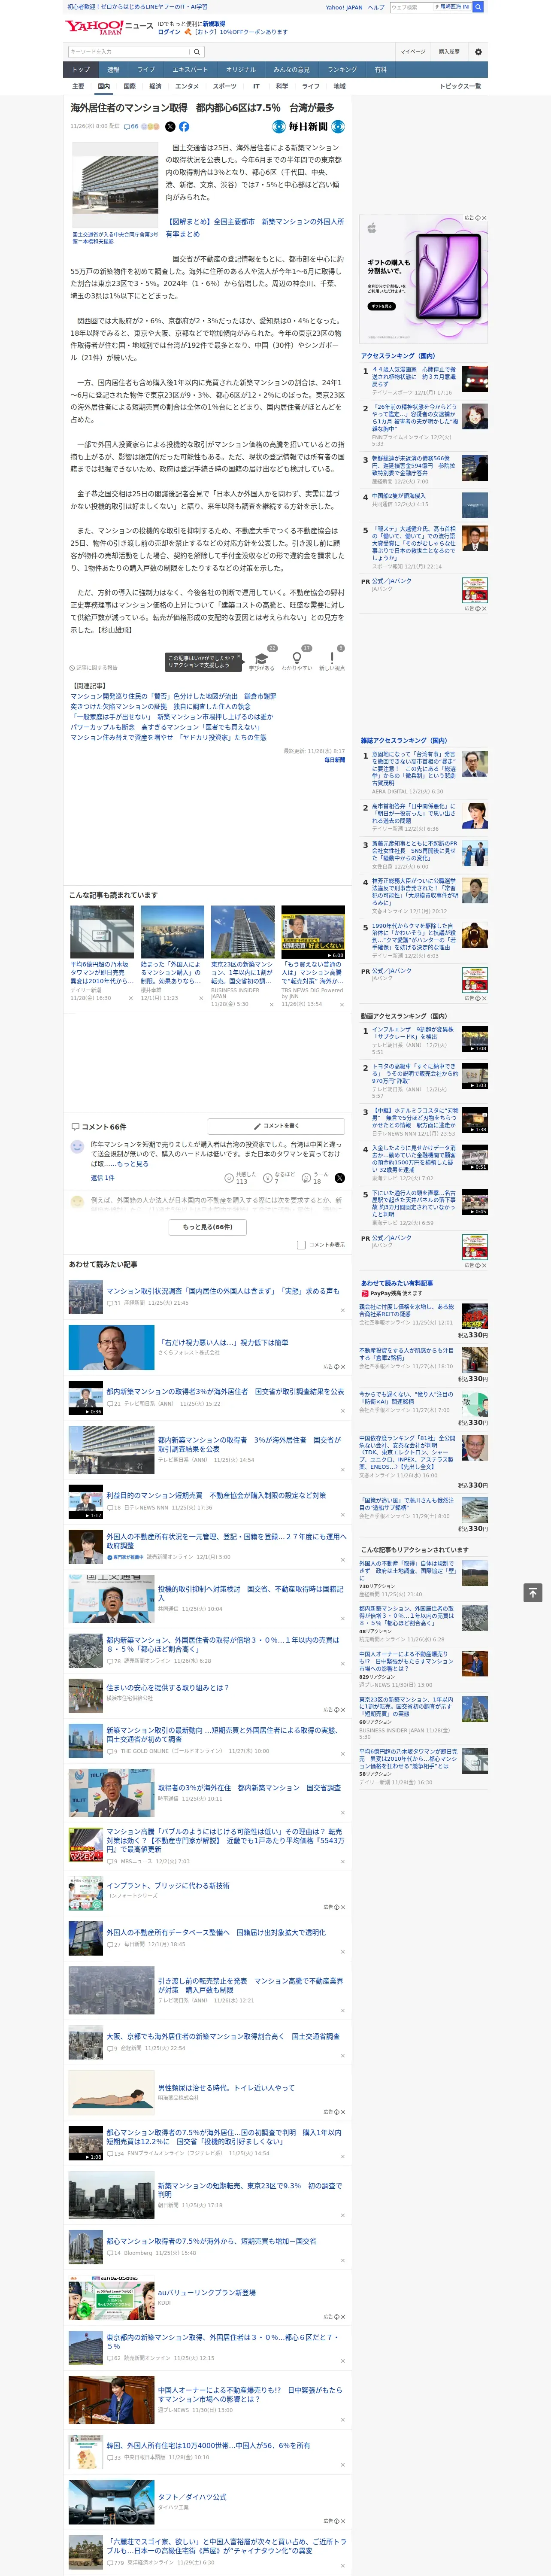The image size is (551, 2576).
Task: Open マイページ link
Action: click(x=413, y=52)
